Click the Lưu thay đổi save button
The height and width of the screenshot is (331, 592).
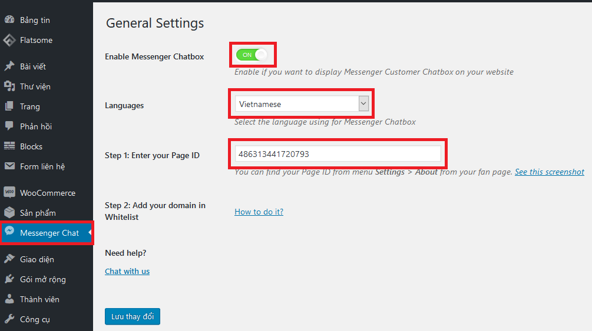click(133, 316)
